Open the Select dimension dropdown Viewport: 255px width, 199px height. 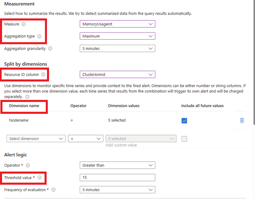coord(36,139)
